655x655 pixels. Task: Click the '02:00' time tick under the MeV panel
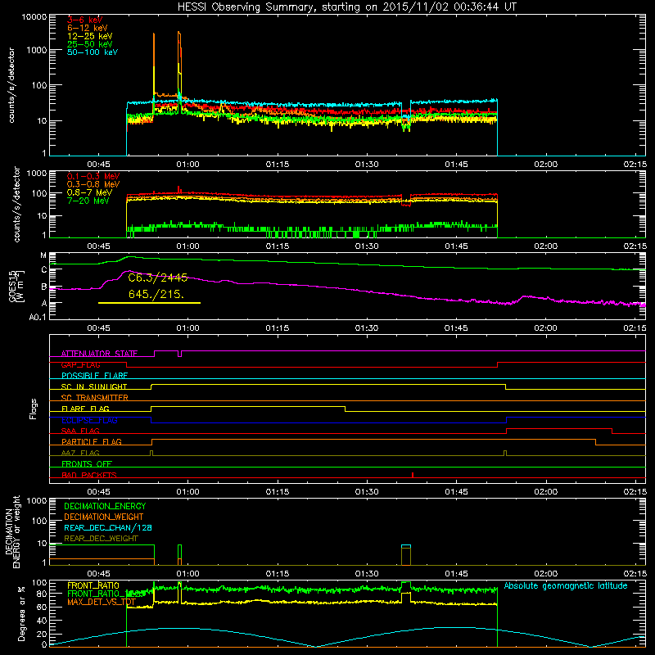(545, 246)
